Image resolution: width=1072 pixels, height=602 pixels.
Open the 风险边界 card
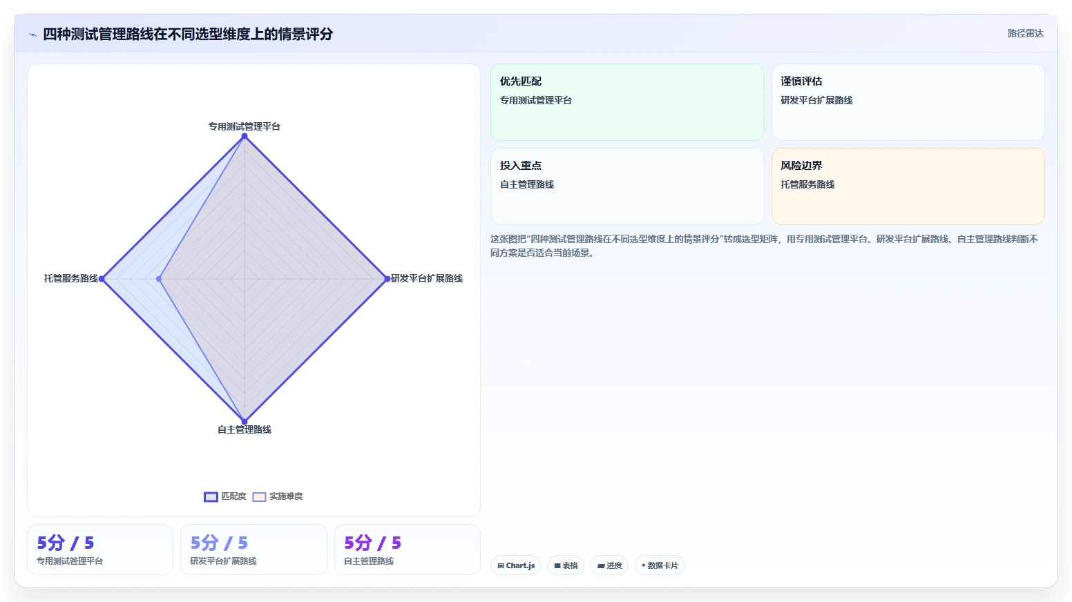click(x=908, y=186)
